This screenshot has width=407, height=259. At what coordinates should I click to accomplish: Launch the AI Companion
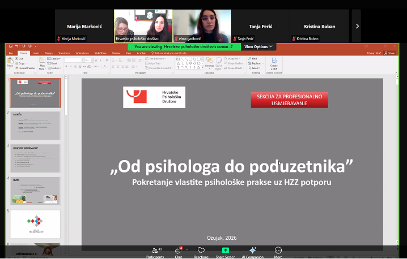(252, 251)
